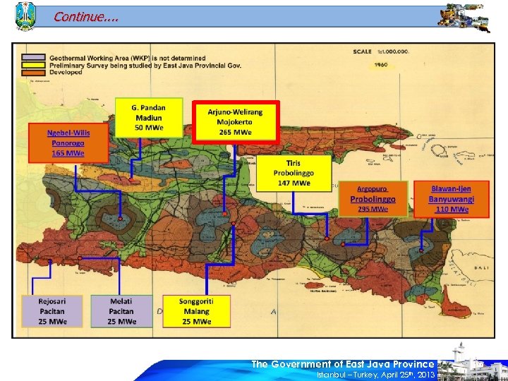
Task: Select the Arjuno-Welirang Mojokerto red-bordered box
Action: pyautogui.click(x=236, y=122)
